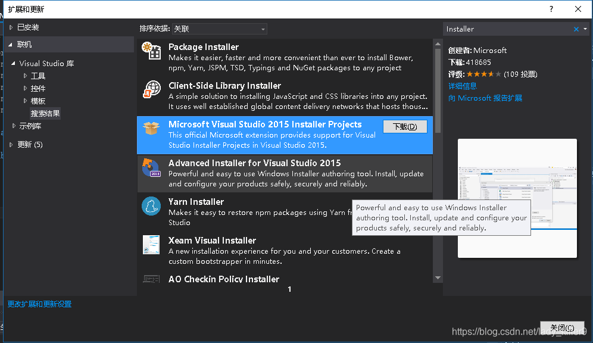Close the dialog with the title bar X
This screenshot has height=343, width=593.
578,9
